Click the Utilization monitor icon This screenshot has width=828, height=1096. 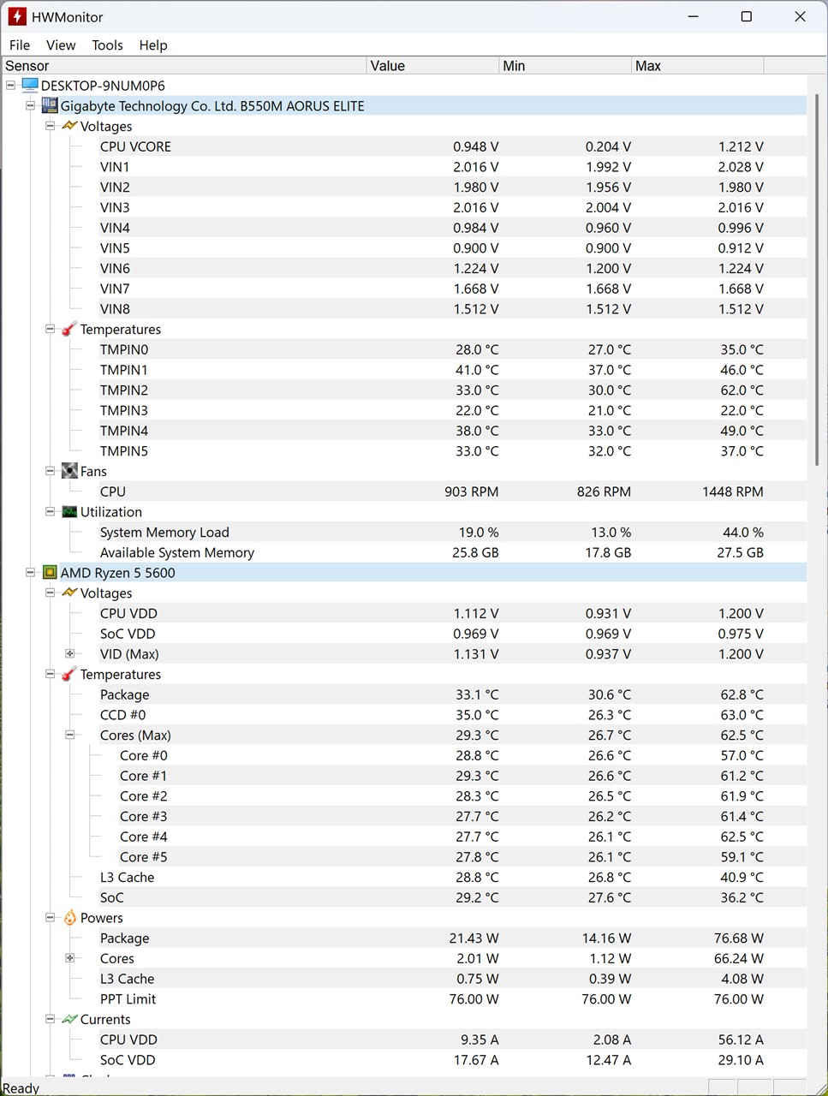click(69, 512)
